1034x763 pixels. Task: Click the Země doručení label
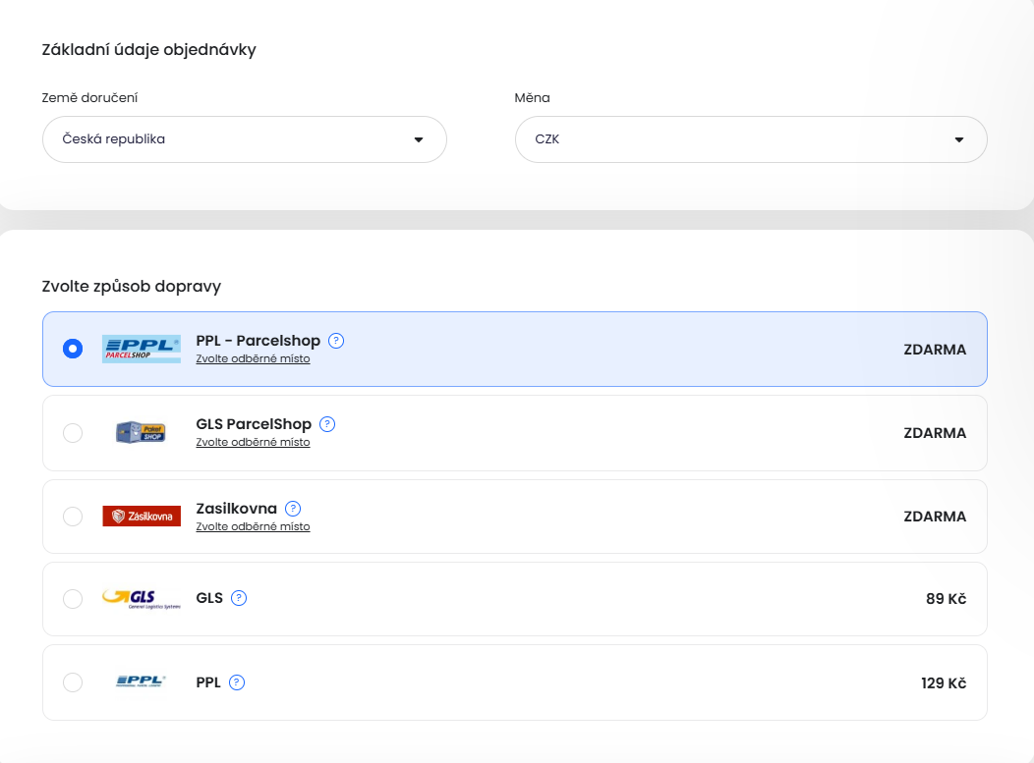[x=89, y=97]
